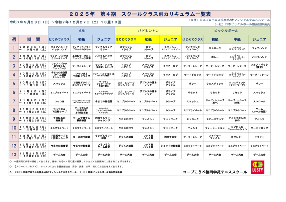286x202 pixels.
Task: Click the ファイヤーファイト cell
Action: 215,137
